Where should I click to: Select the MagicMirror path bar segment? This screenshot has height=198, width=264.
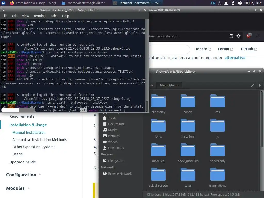pos(169,85)
